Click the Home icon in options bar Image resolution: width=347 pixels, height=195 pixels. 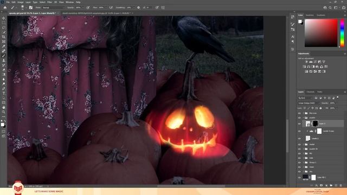coord(5,8)
